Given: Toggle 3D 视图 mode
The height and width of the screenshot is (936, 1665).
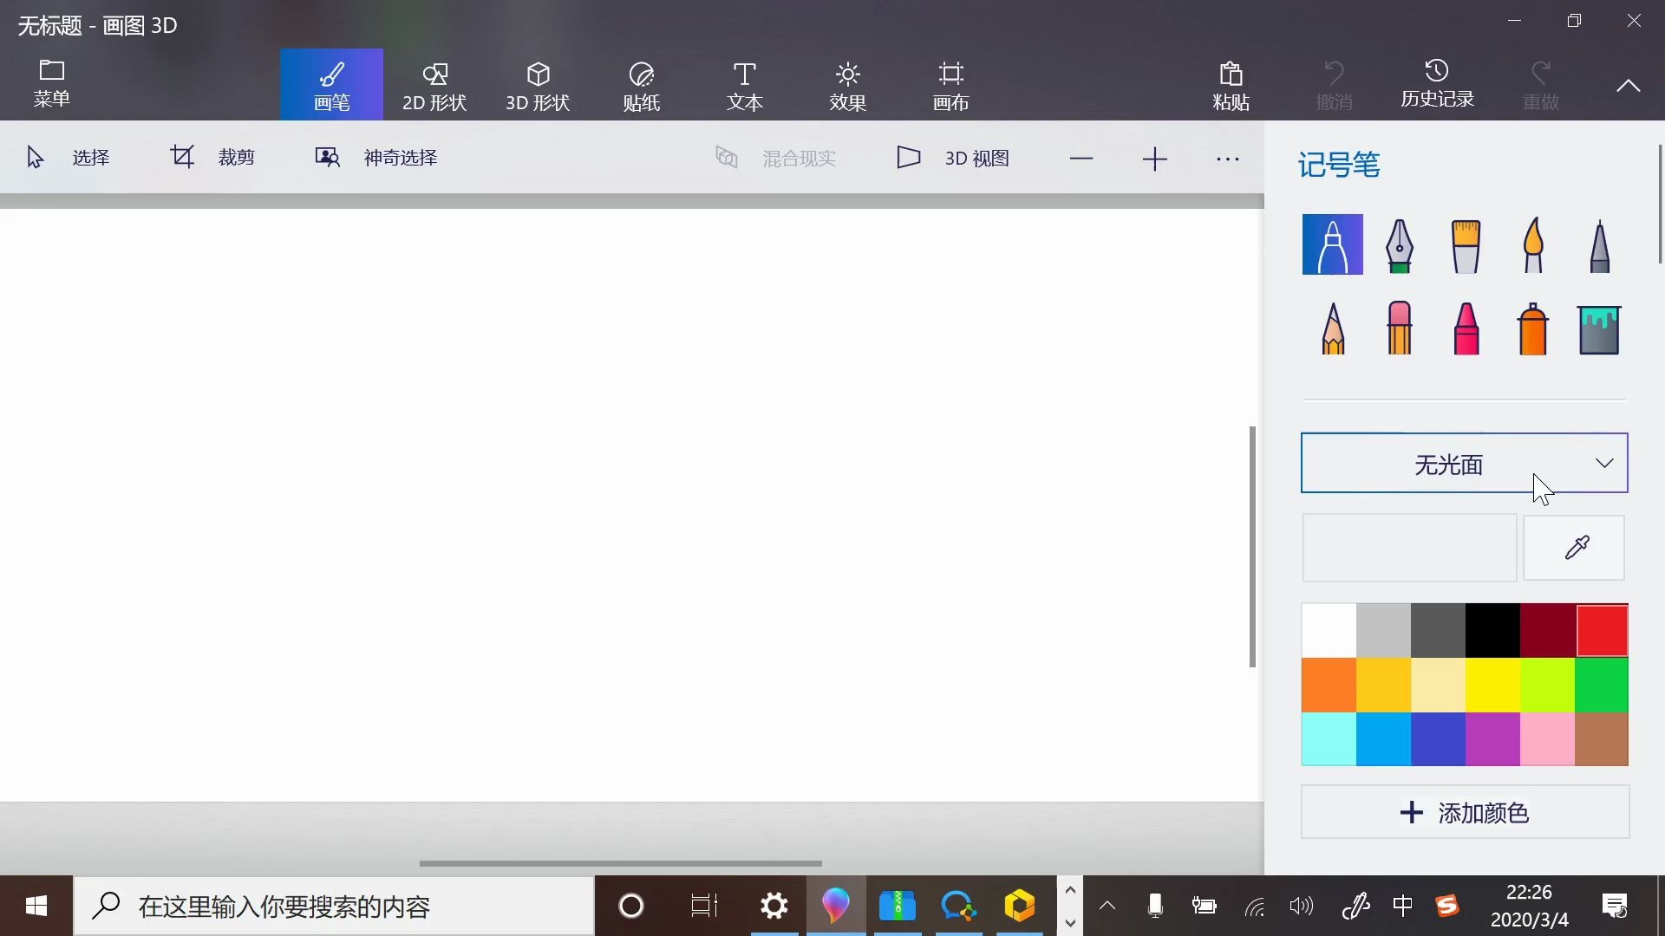Looking at the screenshot, I should pyautogui.click(x=952, y=158).
